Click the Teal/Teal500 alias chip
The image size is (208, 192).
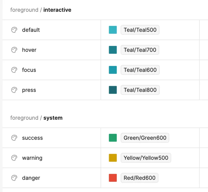[x=140, y=30]
